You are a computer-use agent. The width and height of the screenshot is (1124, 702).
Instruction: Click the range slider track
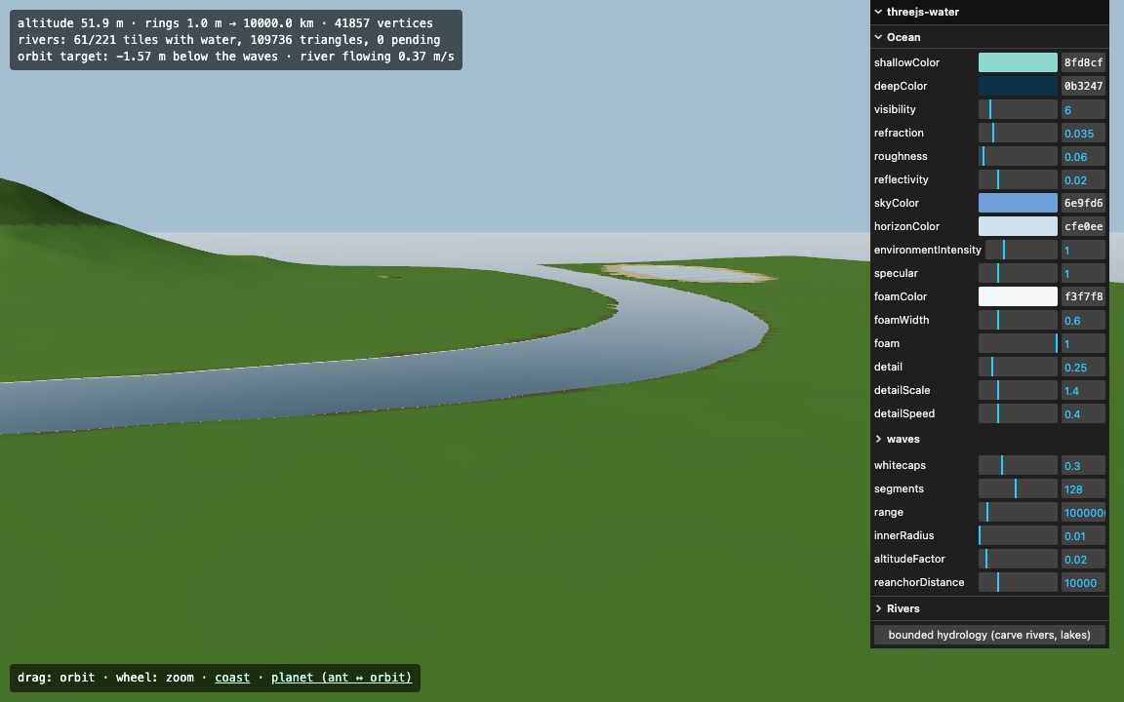coord(1018,512)
